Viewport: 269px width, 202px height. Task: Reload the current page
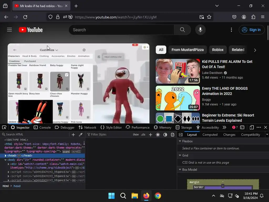[x=25, y=17]
